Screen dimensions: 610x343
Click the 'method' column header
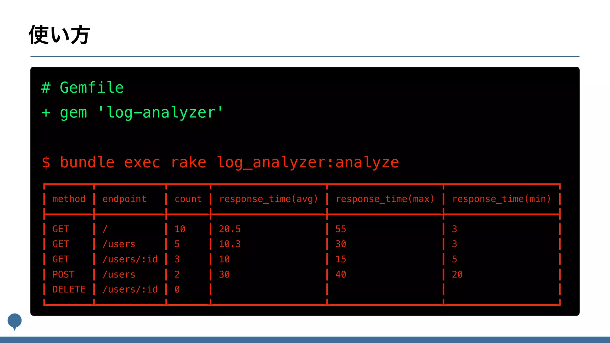pos(69,199)
